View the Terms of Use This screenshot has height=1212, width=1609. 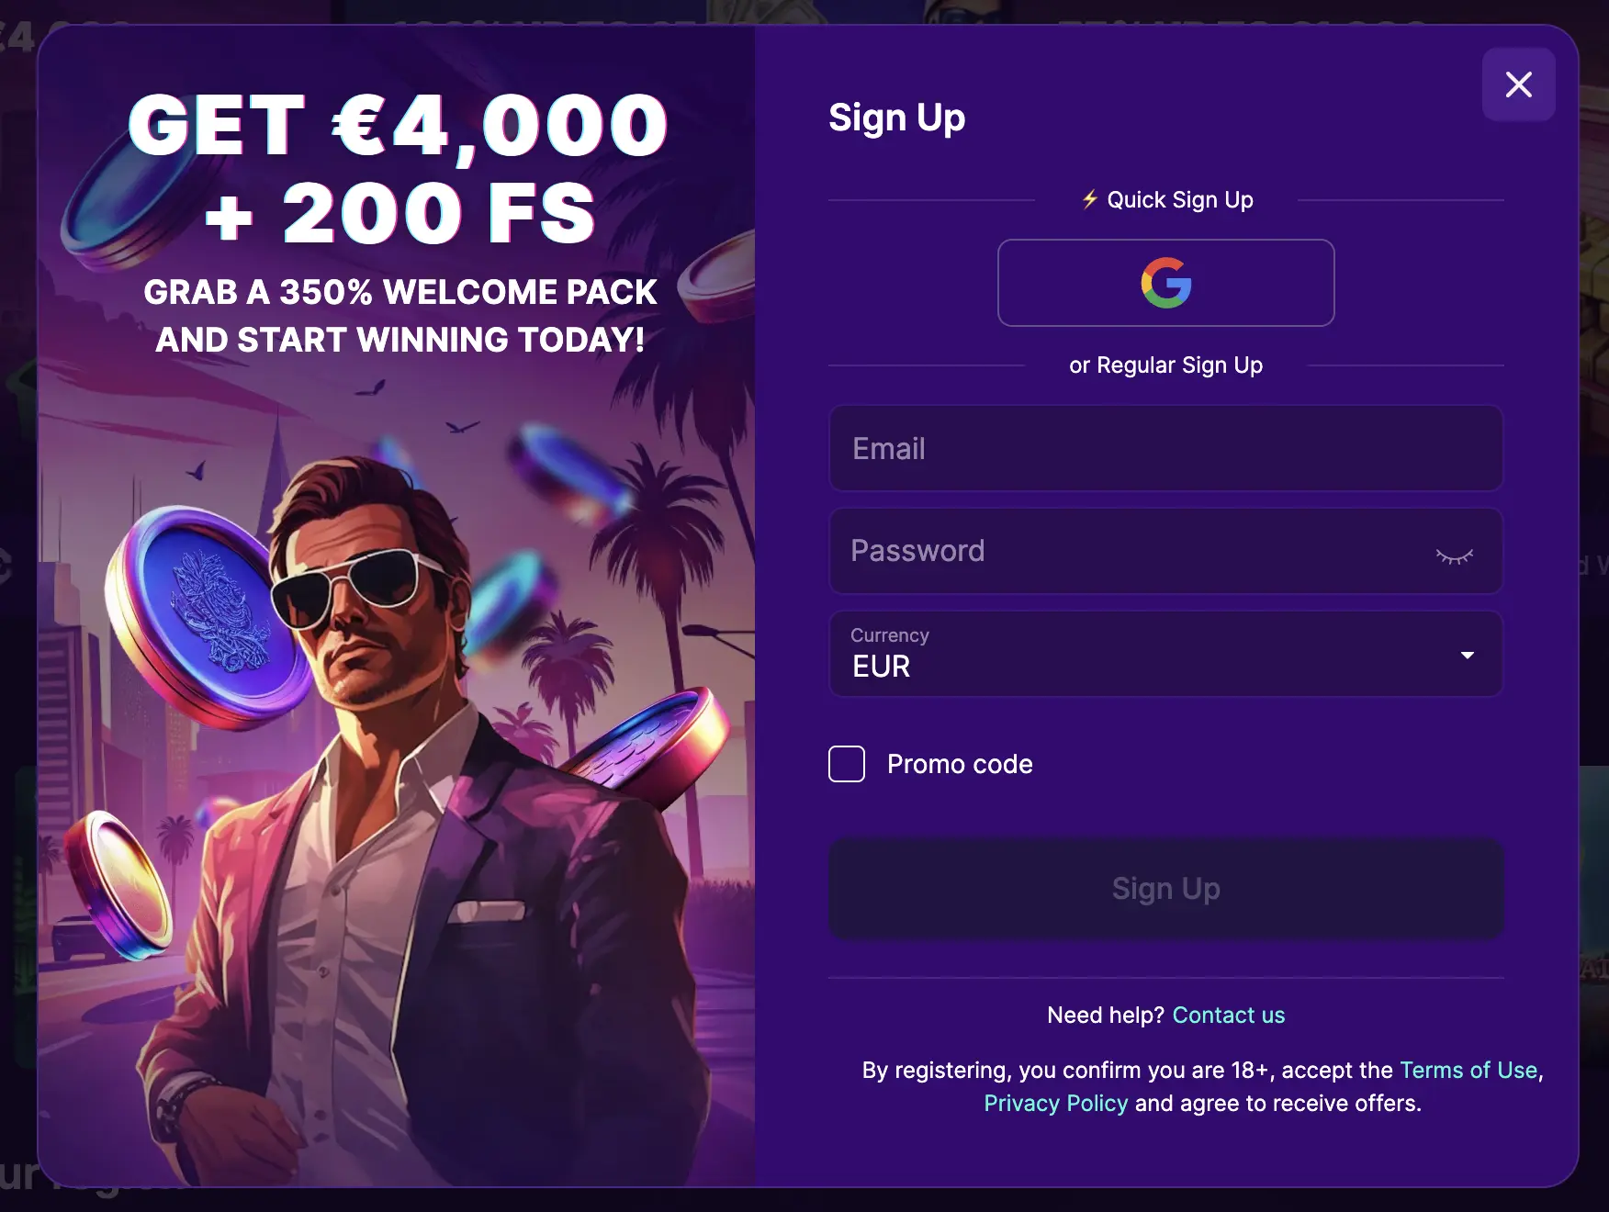click(1468, 1070)
